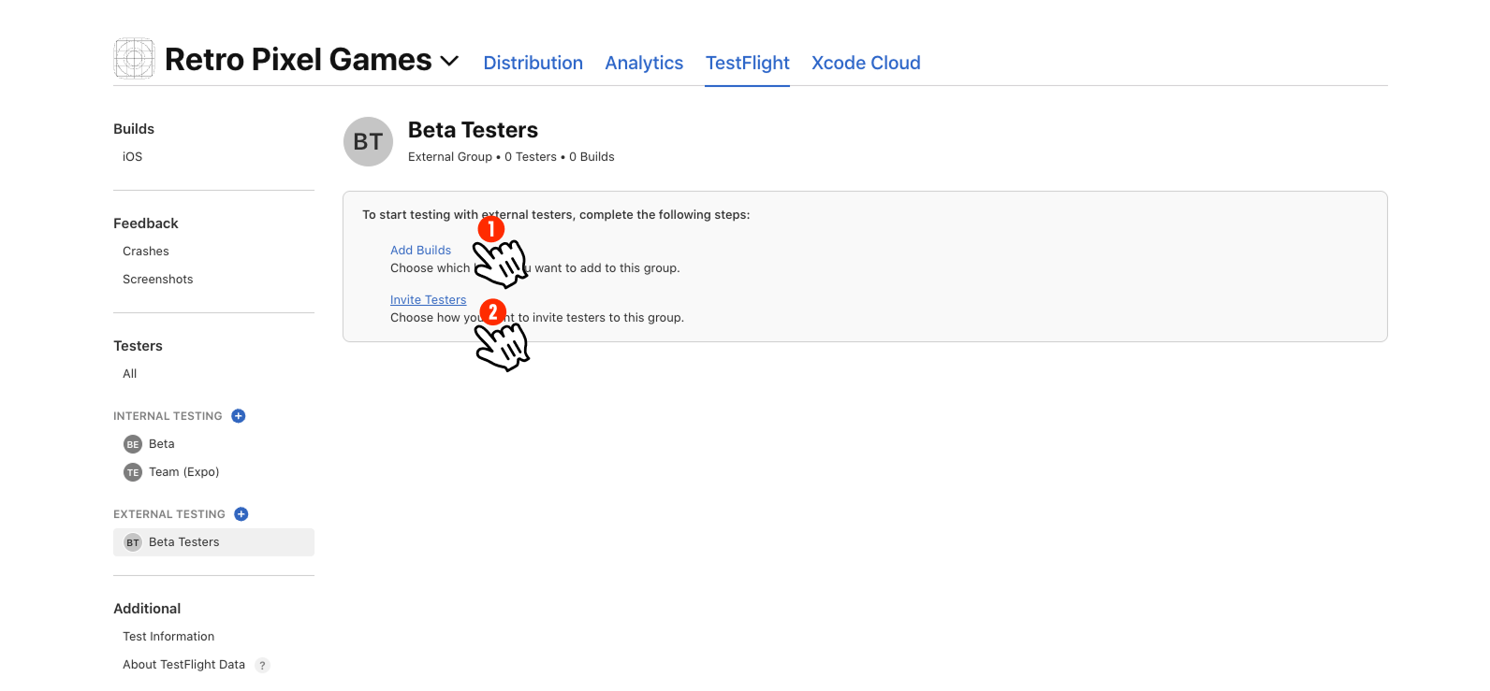Open the Distribution tab
The width and height of the screenshot is (1490, 691).
[x=533, y=63]
